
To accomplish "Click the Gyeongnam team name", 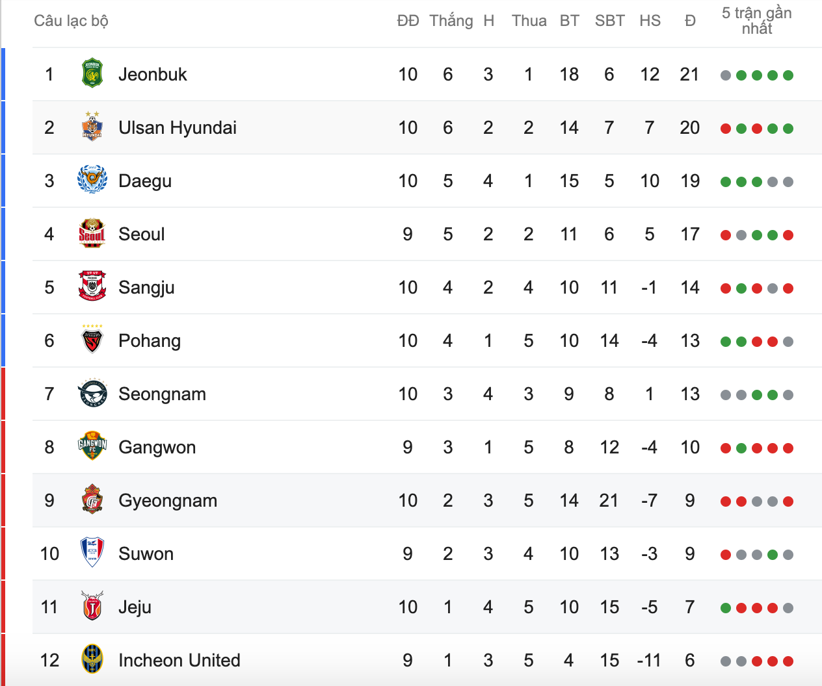I will click(x=168, y=501).
